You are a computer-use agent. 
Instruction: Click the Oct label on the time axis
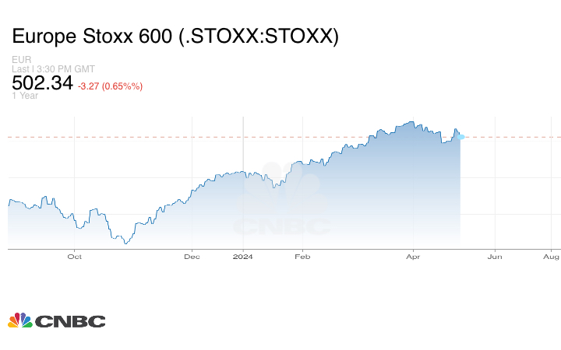74,256
